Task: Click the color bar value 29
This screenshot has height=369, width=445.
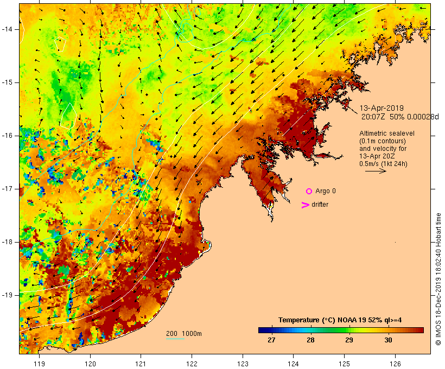Action: (x=349, y=340)
